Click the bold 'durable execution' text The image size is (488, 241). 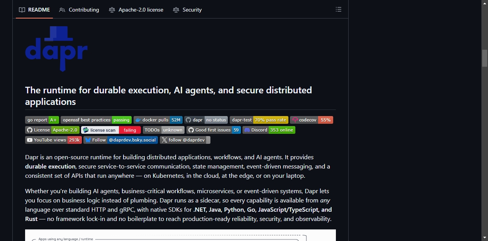[x=50, y=167]
